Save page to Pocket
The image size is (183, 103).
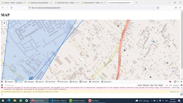176,8
